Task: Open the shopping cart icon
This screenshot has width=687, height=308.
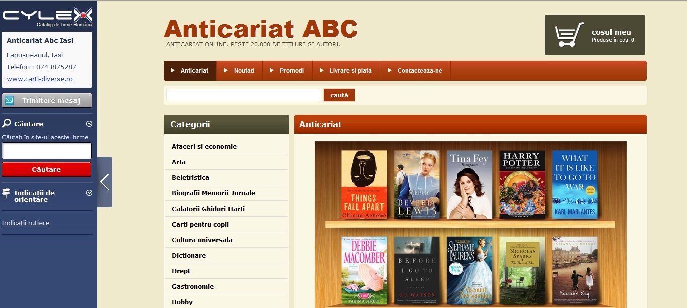Action: tap(570, 35)
